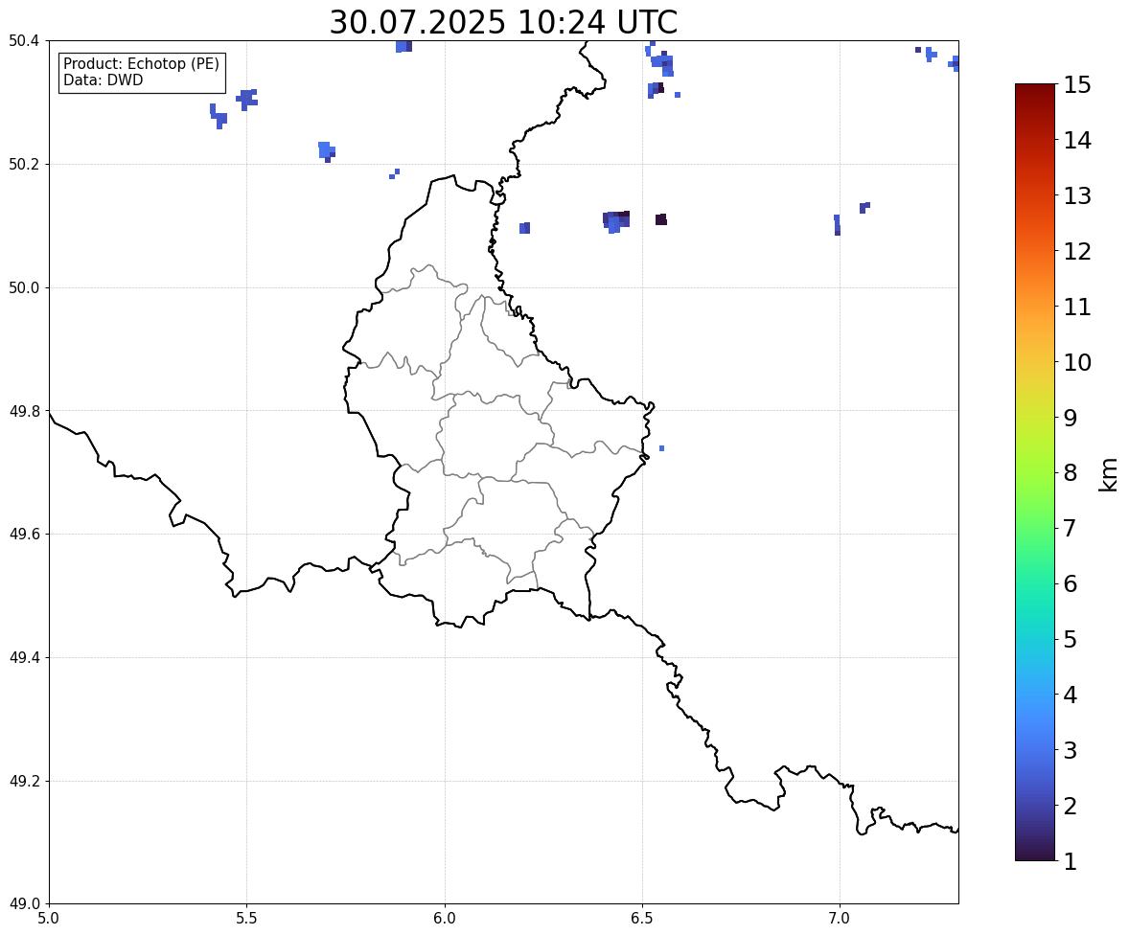The height and width of the screenshot is (935, 1129).
Task: Click colorbar tick label 15
Action: click(1077, 85)
